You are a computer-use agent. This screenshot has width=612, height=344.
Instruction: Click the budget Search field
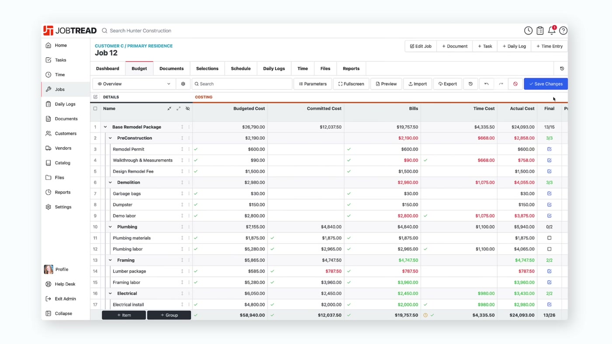[x=242, y=84]
